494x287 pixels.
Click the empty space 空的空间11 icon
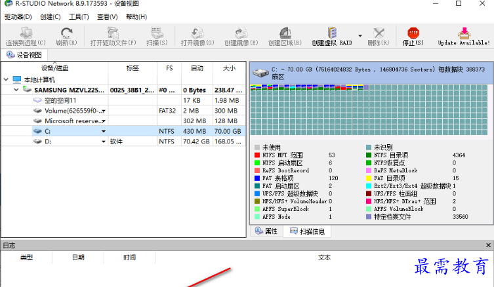coord(37,100)
